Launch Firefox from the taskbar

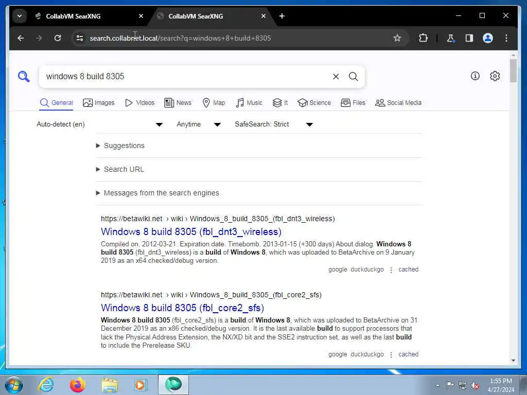pyautogui.click(x=78, y=385)
